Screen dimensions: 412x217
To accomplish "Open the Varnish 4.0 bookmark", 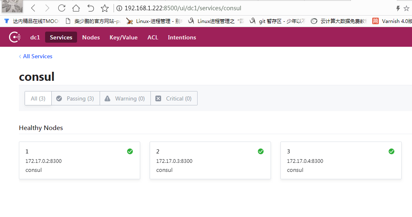I will point(392,21).
